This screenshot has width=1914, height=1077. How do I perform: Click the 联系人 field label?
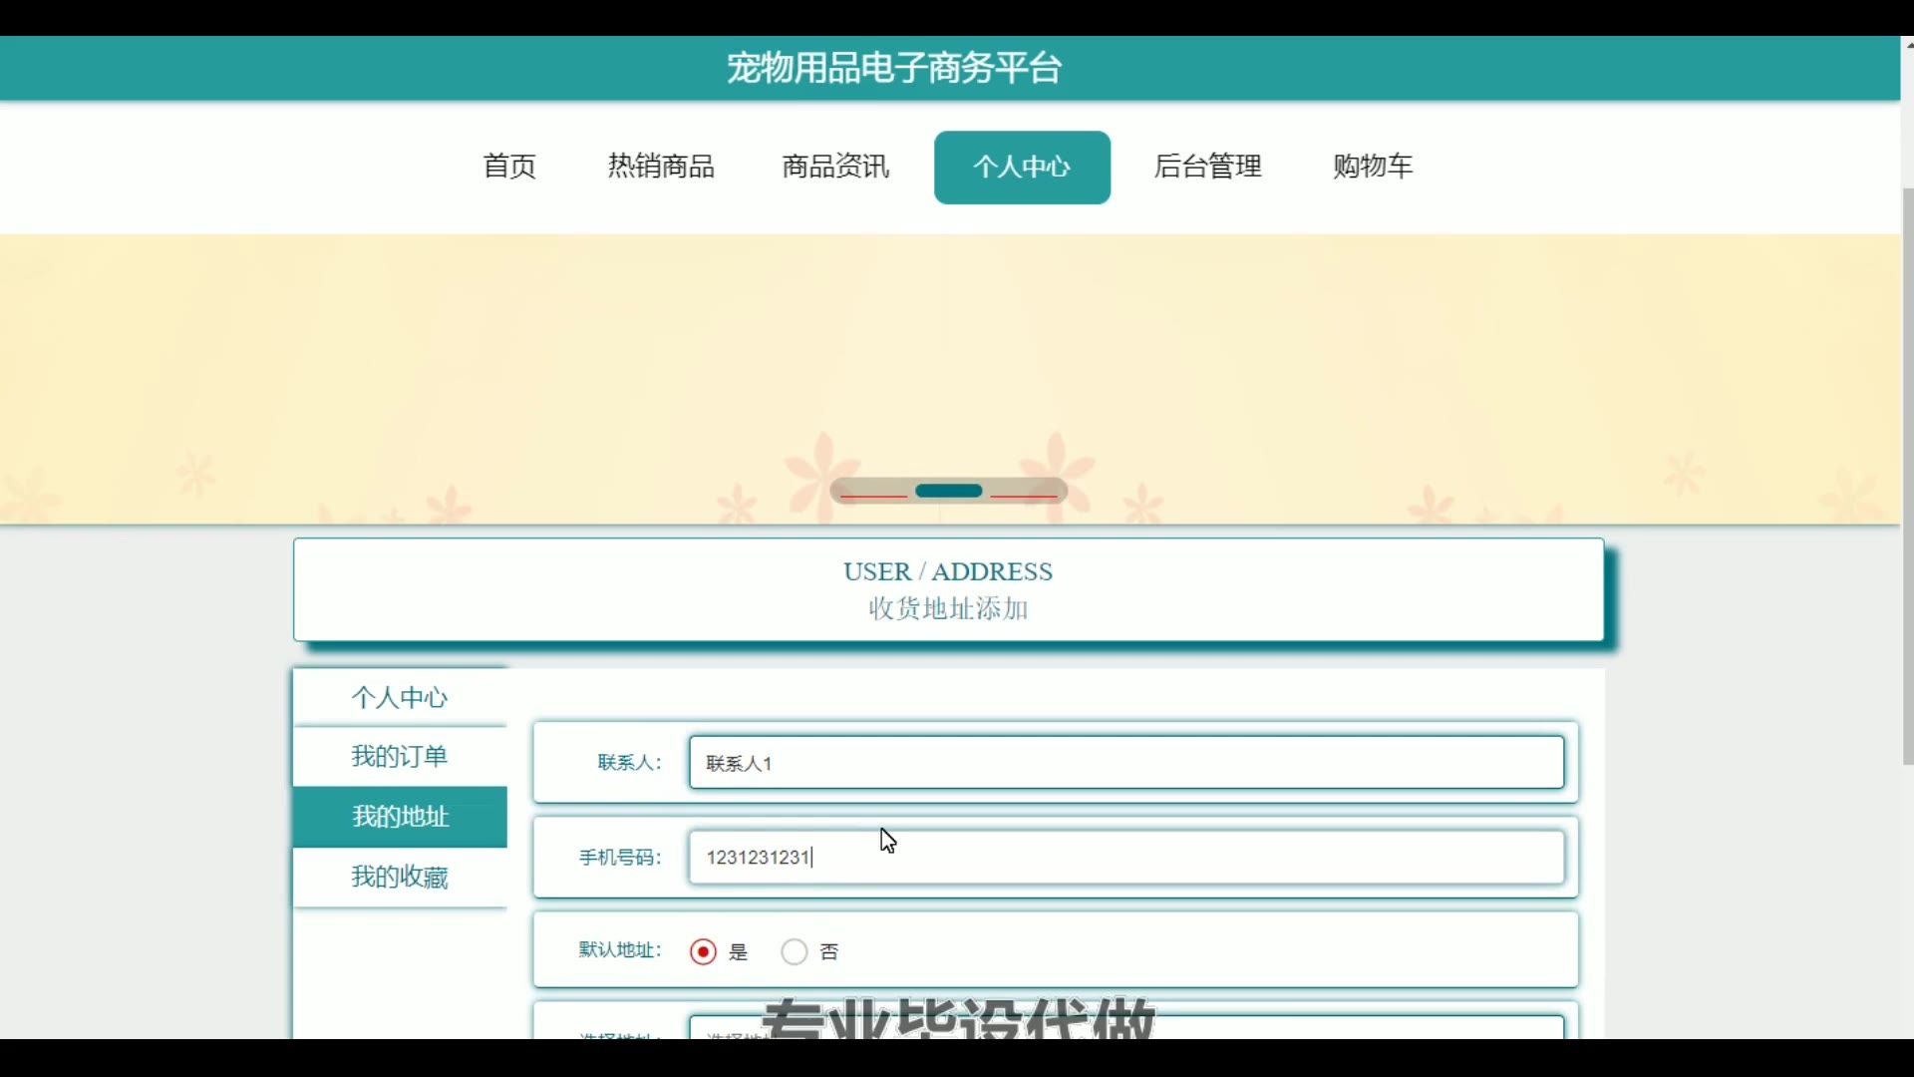click(x=630, y=763)
